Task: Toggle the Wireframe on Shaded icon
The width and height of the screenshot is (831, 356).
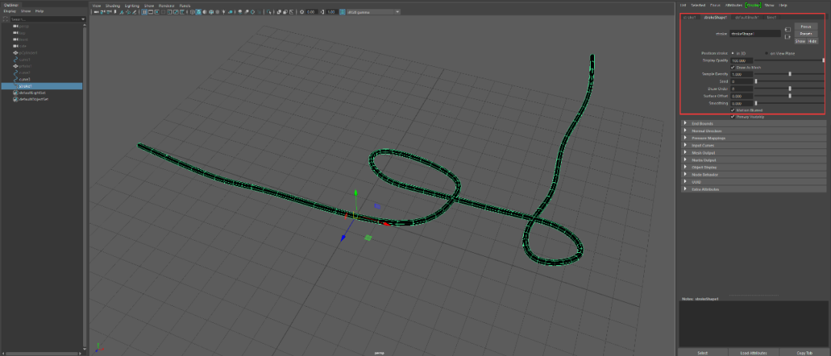Action: [211, 12]
